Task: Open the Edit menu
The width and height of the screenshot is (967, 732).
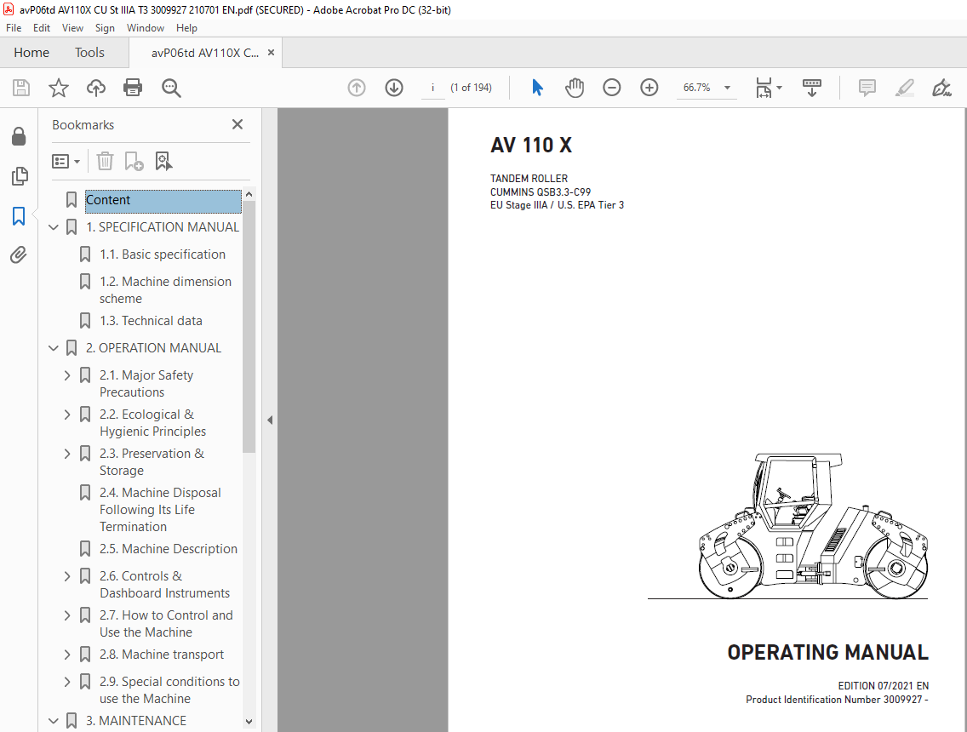Action: coord(42,28)
